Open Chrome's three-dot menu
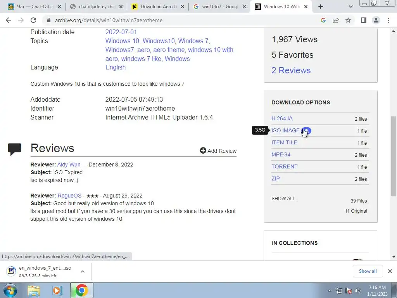Screen dimensions: 397x298 coord(388,20)
